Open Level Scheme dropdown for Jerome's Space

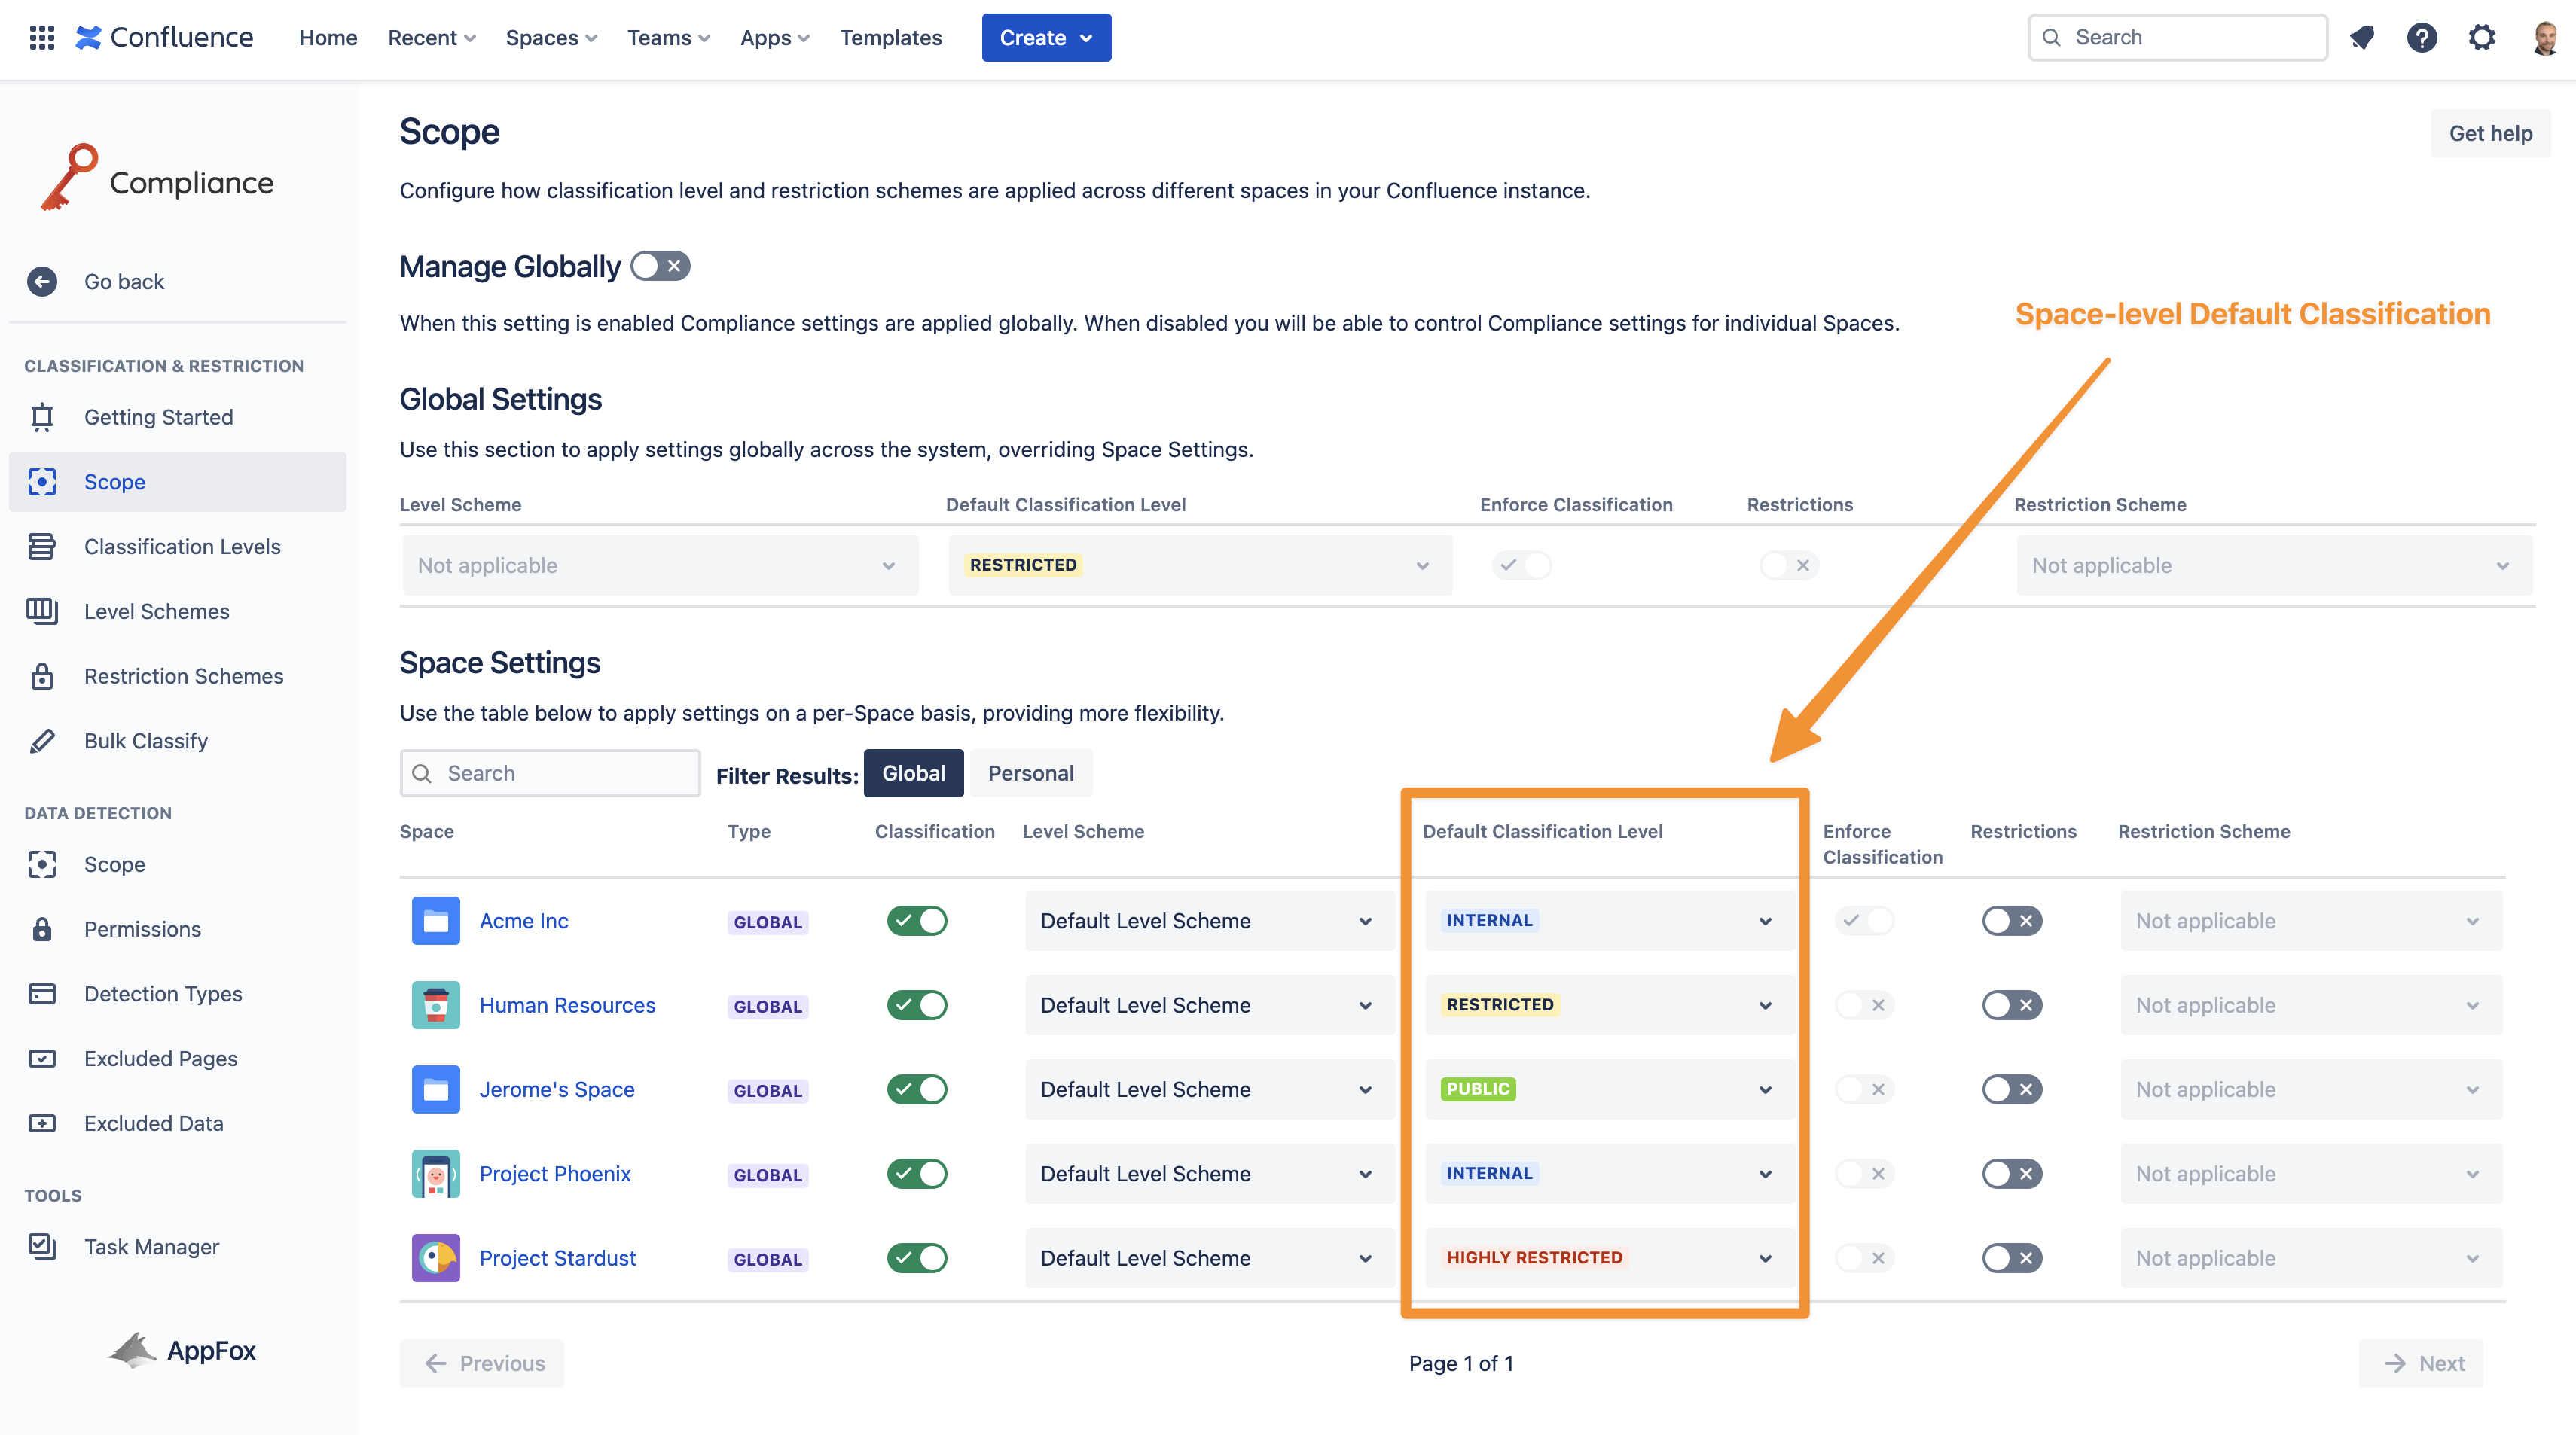(1207, 1089)
